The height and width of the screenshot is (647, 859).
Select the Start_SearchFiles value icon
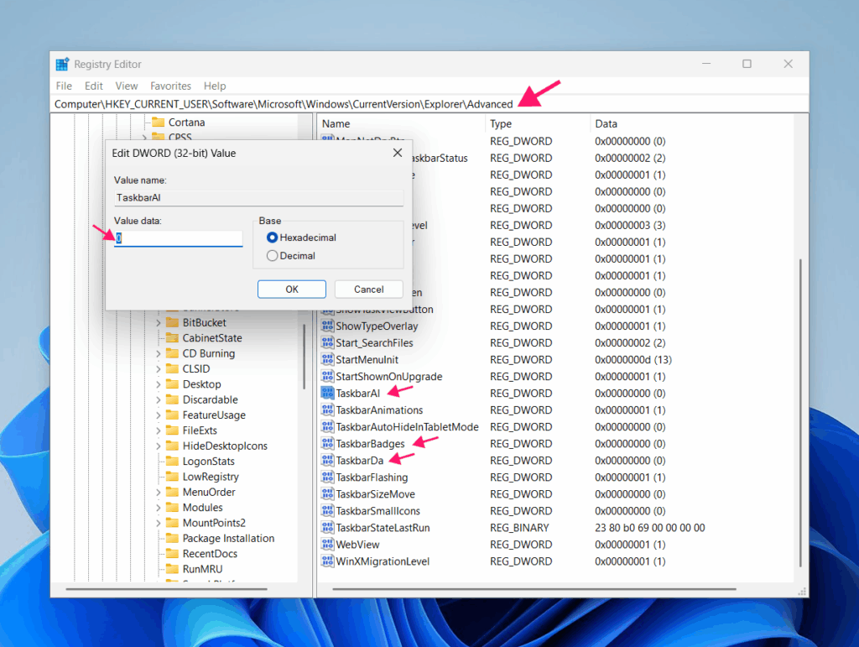(x=328, y=342)
